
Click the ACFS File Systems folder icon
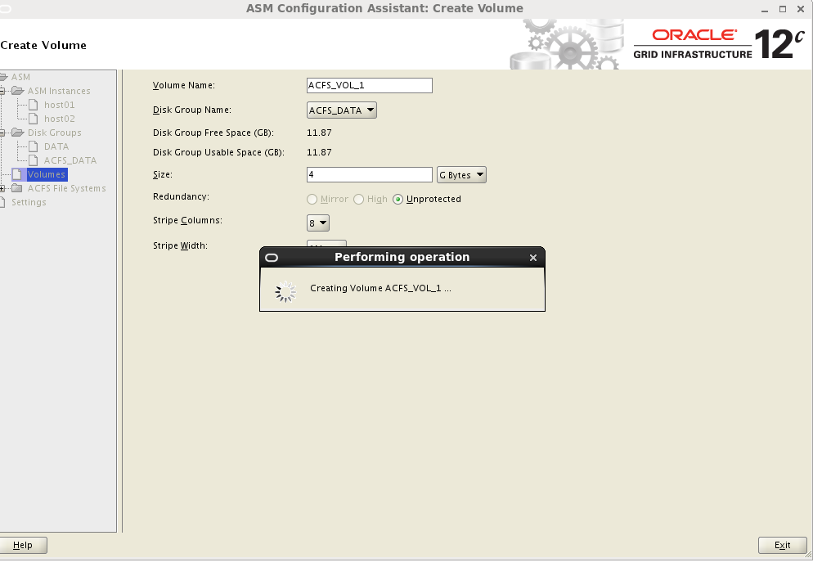tap(18, 188)
